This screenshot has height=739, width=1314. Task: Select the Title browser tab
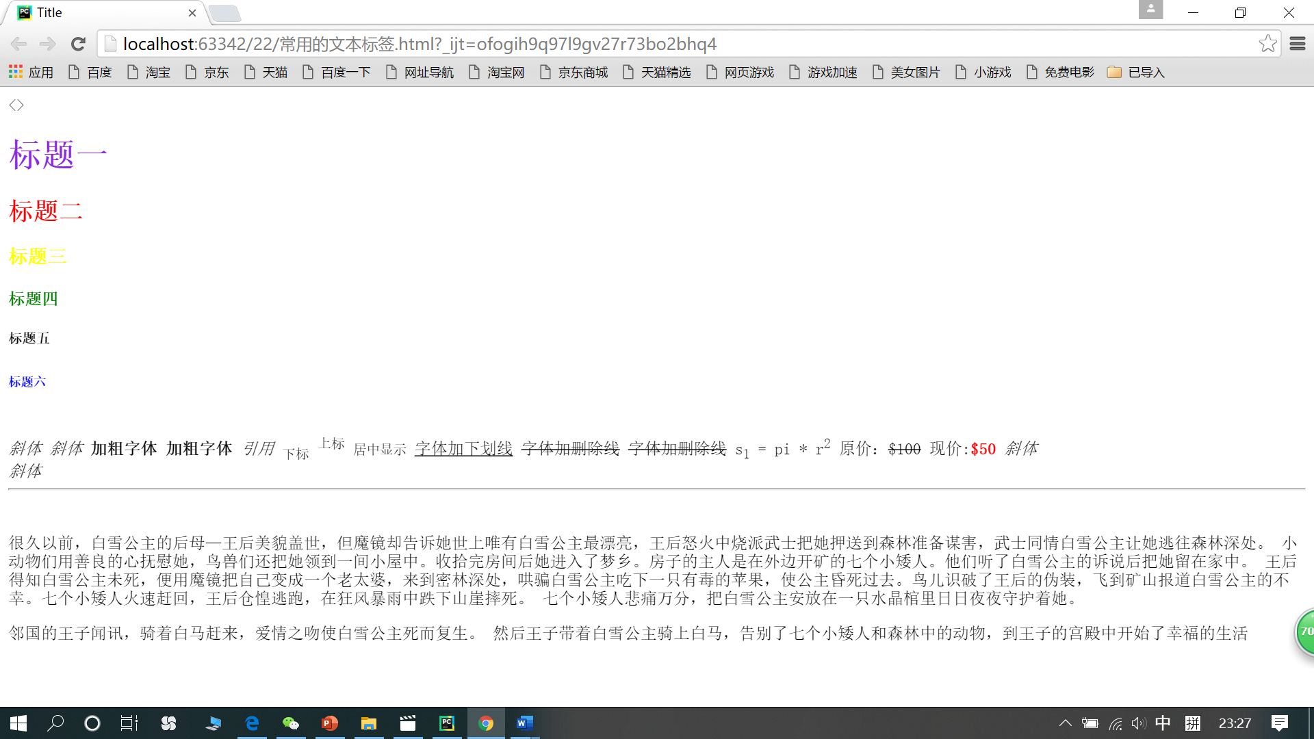point(96,12)
